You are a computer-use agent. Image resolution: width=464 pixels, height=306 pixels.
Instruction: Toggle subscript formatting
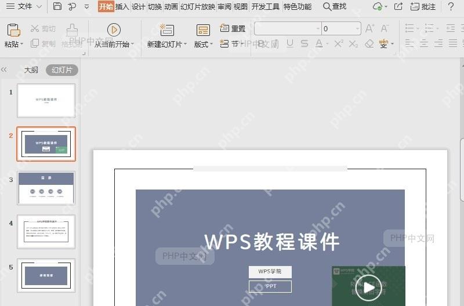pyautogui.click(x=353, y=44)
